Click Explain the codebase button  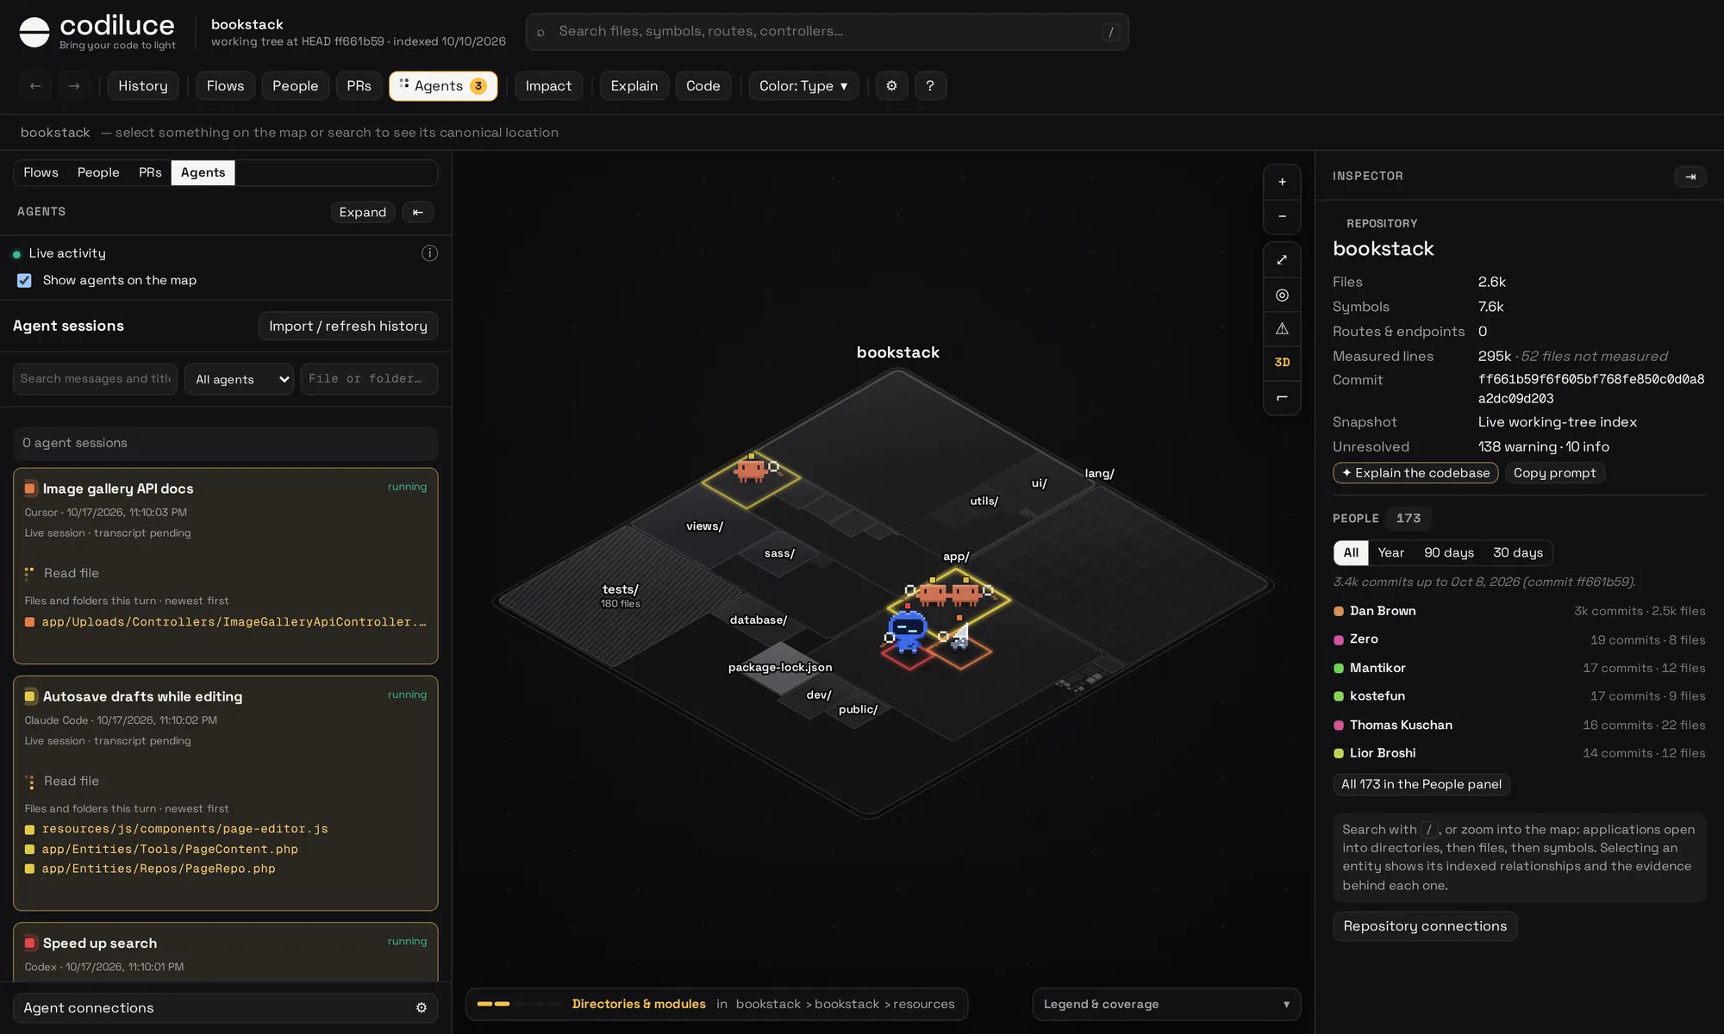tap(1415, 473)
